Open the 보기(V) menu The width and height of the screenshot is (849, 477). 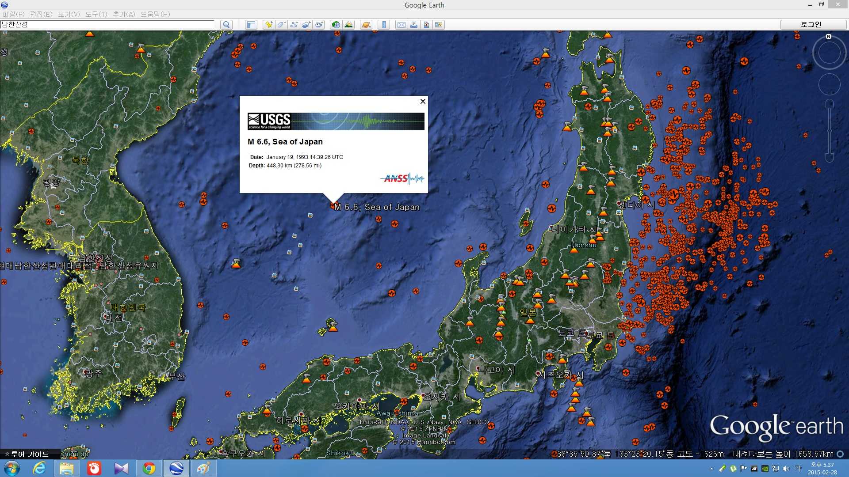pos(69,14)
